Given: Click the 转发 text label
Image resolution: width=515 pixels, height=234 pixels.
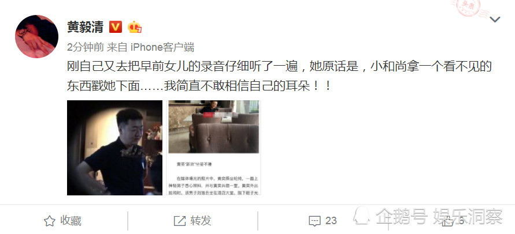Looking at the screenshot, I should point(201,221).
